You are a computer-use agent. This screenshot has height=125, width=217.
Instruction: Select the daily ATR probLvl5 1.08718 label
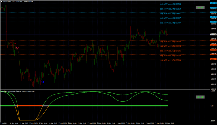(x=171, y=4)
